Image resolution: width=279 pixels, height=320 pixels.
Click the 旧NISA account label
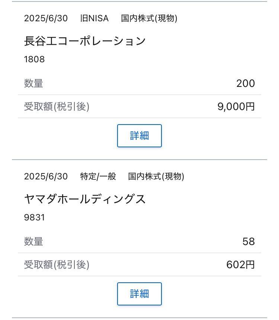coord(94,18)
